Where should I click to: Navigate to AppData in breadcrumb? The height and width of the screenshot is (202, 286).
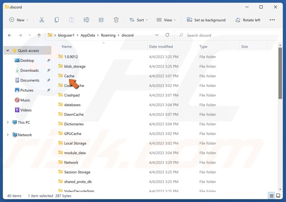pyautogui.click(x=88, y=35)
